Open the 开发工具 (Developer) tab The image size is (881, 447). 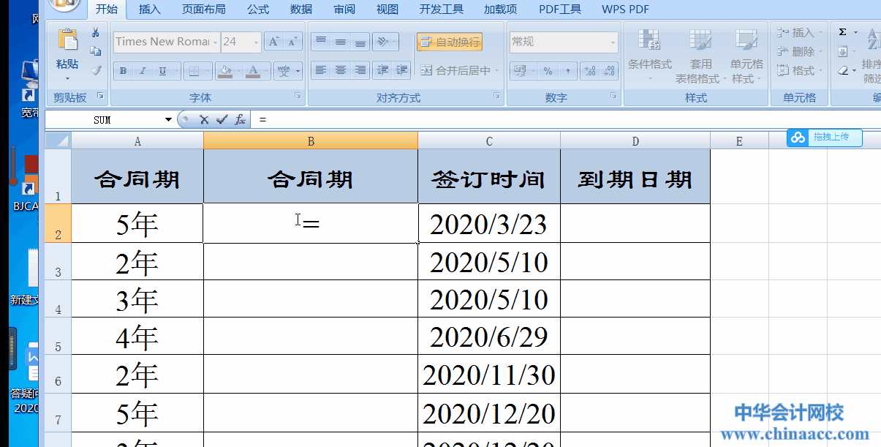(441, 10)
